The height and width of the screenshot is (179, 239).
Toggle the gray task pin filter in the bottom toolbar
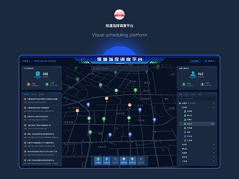coord(141,161)
